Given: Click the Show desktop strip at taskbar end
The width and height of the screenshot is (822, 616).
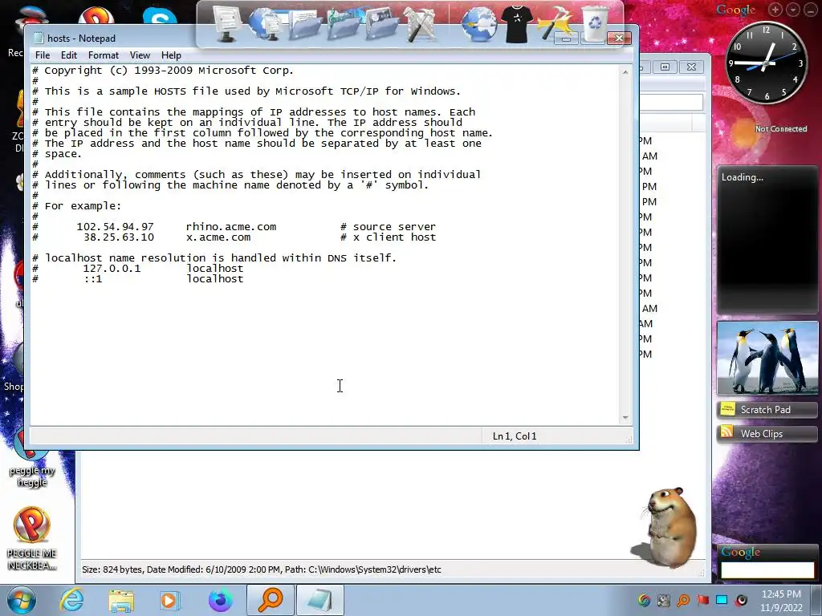Looking at the screenshot, I should coord(816,600).
